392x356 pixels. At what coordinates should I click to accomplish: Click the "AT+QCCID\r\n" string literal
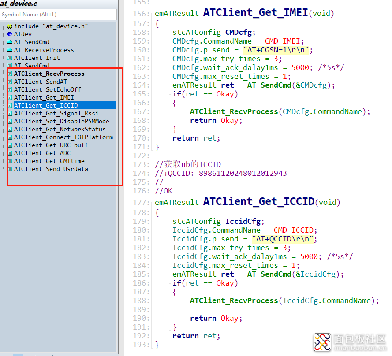click(x=283, y=239)
